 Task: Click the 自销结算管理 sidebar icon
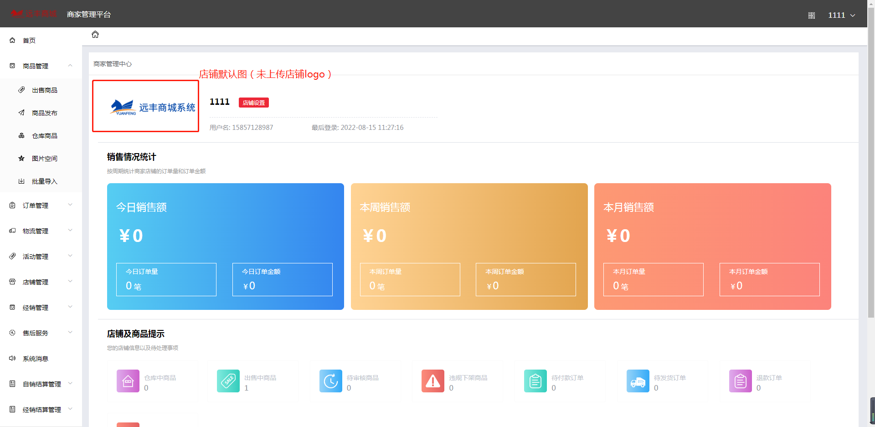(x=12, y=384)
